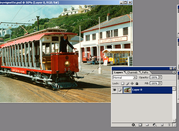Close the Layers palette
This screenshot has width=179, height=131.
tap(174, 68)
